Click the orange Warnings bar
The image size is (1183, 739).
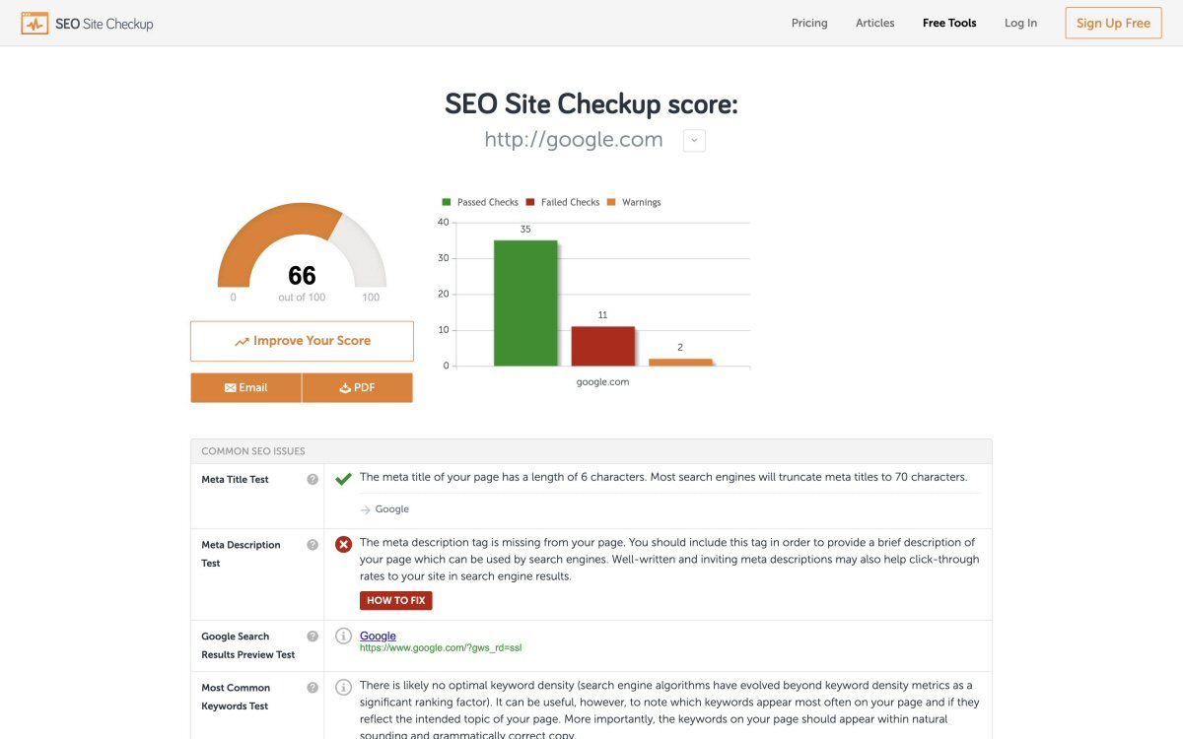[x=680, y=362]
